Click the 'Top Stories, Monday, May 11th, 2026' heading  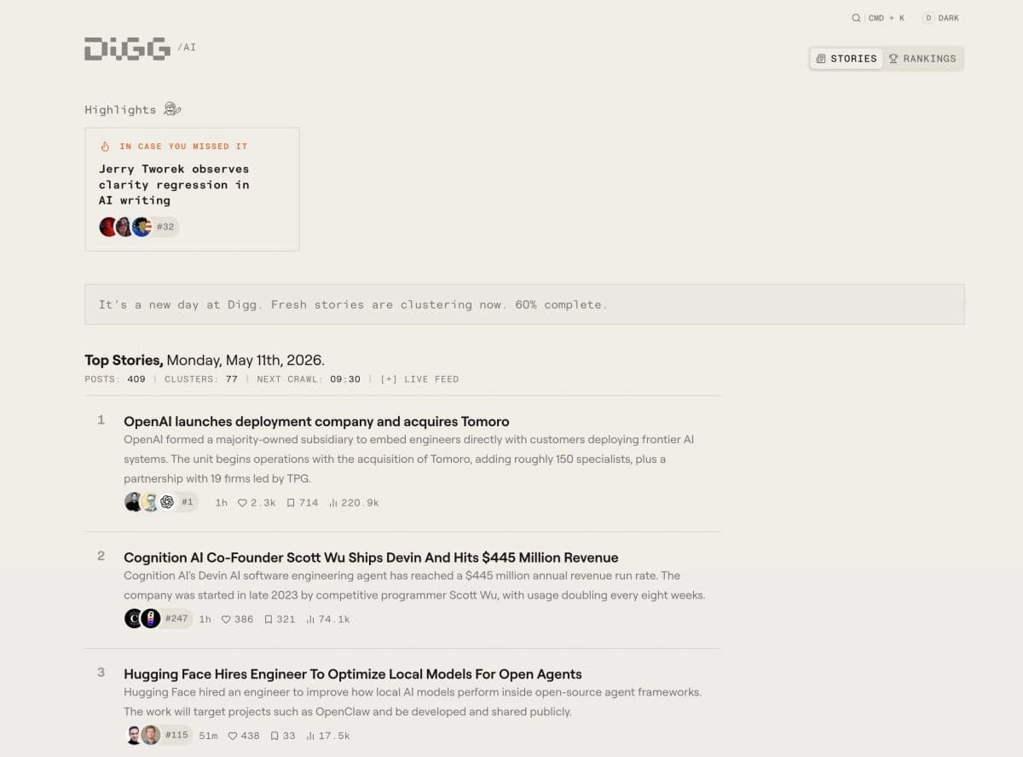pos(205,360)
